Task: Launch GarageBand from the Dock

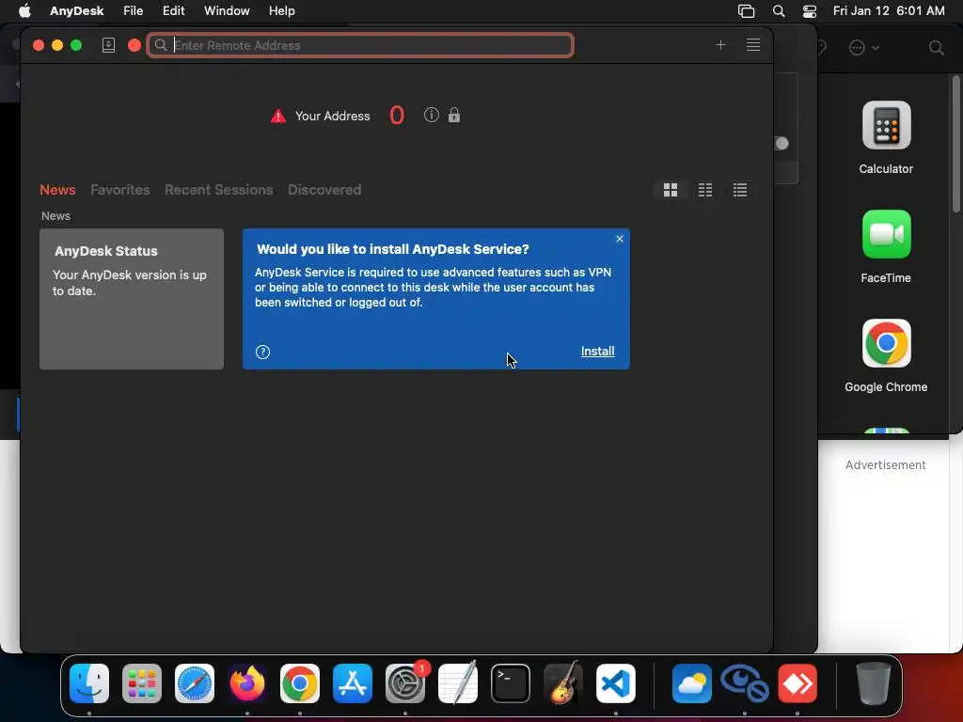Action: [x=563, y=683]
